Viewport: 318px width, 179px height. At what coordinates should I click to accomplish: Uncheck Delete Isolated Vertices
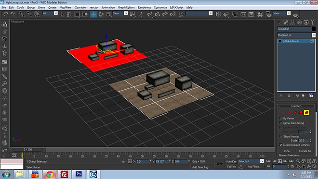(281, 145)
